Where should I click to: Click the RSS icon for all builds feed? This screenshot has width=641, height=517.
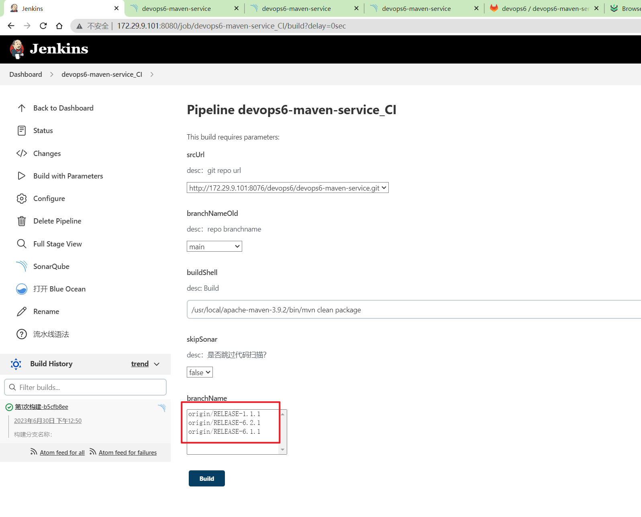[x=34, y=452]
